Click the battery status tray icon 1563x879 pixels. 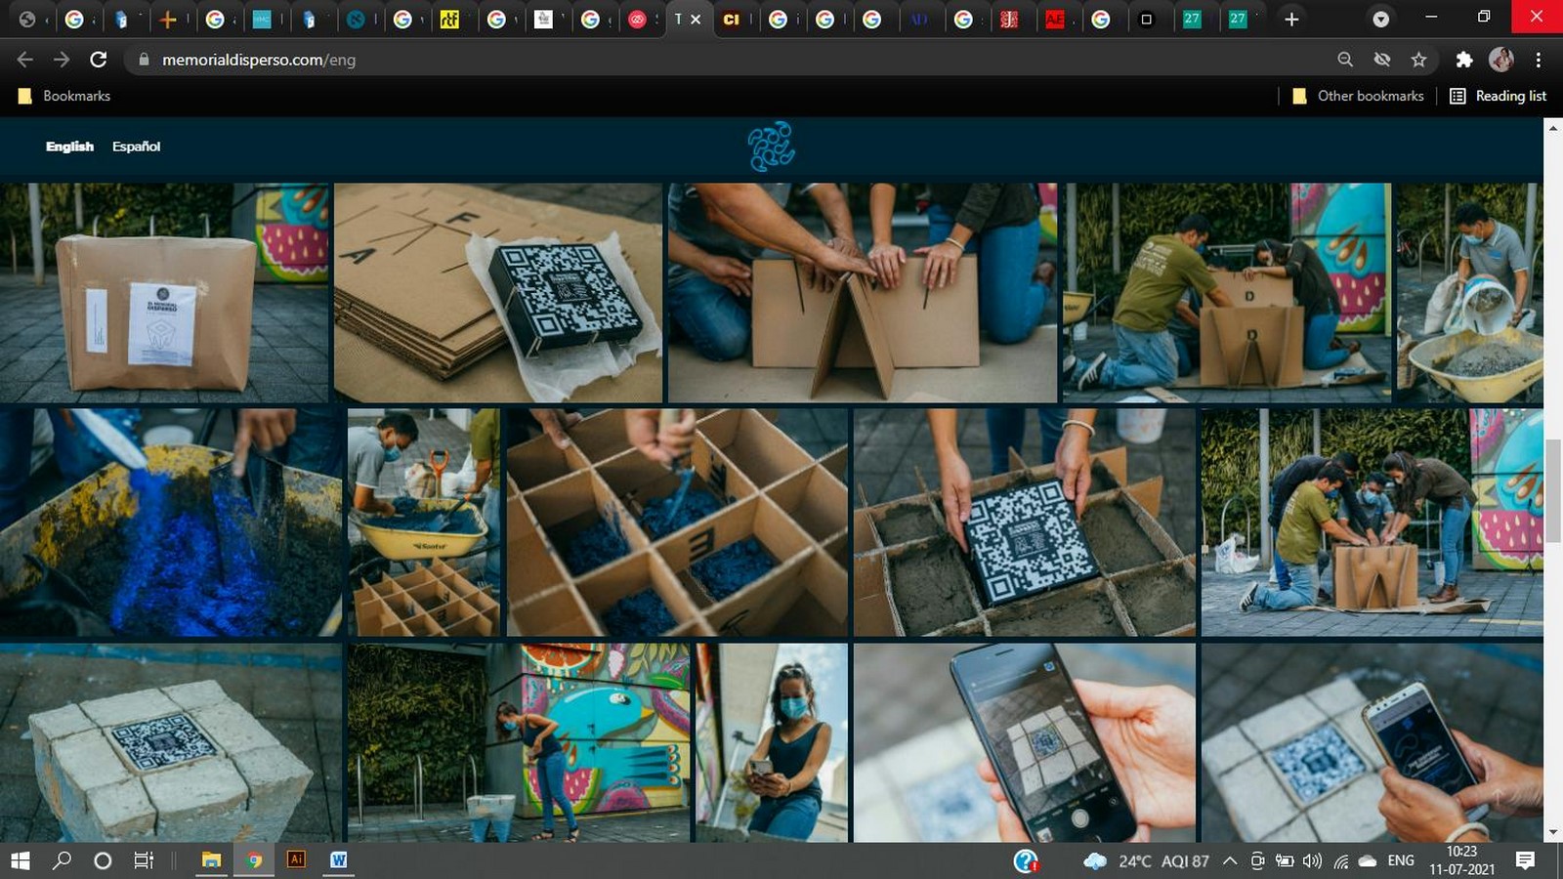pyautogui.click(x=1285, y=860)
